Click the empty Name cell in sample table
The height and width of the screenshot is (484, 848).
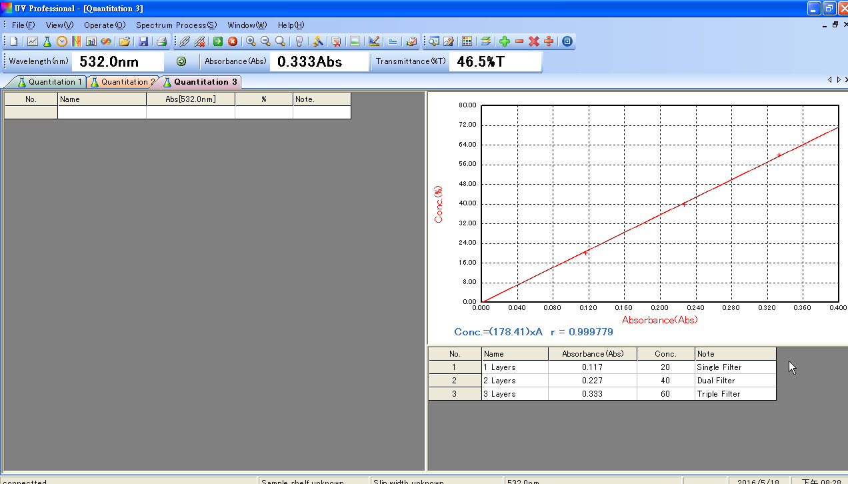tap(102, 113)
